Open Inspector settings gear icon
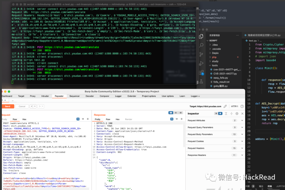This screenshot has height=190, width=285. (x=237, y=114)
